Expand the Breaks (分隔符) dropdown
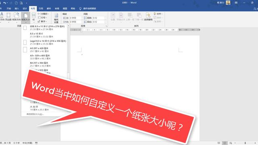Screen dimensions: 258x145 (43, 14)
